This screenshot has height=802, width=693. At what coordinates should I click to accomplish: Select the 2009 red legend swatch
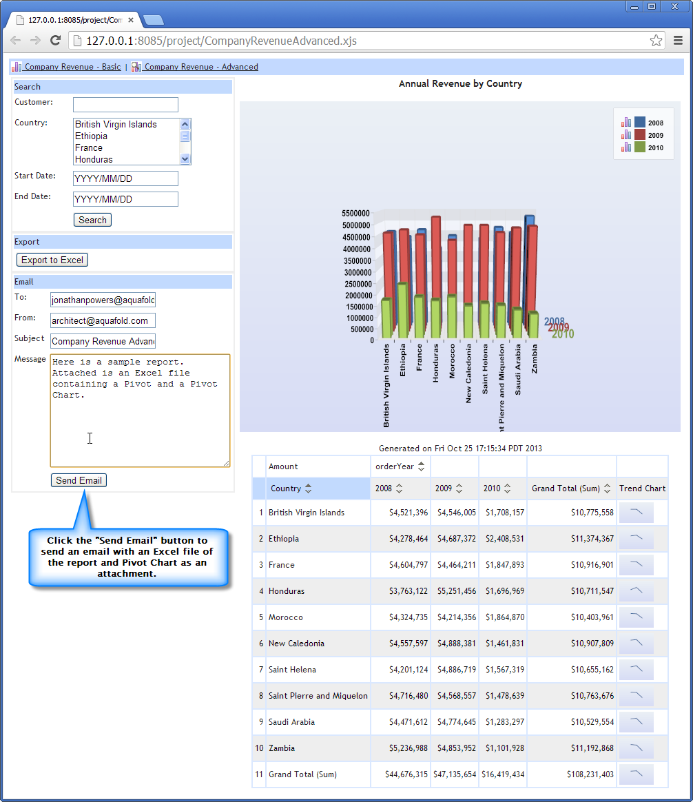(640, 135)
